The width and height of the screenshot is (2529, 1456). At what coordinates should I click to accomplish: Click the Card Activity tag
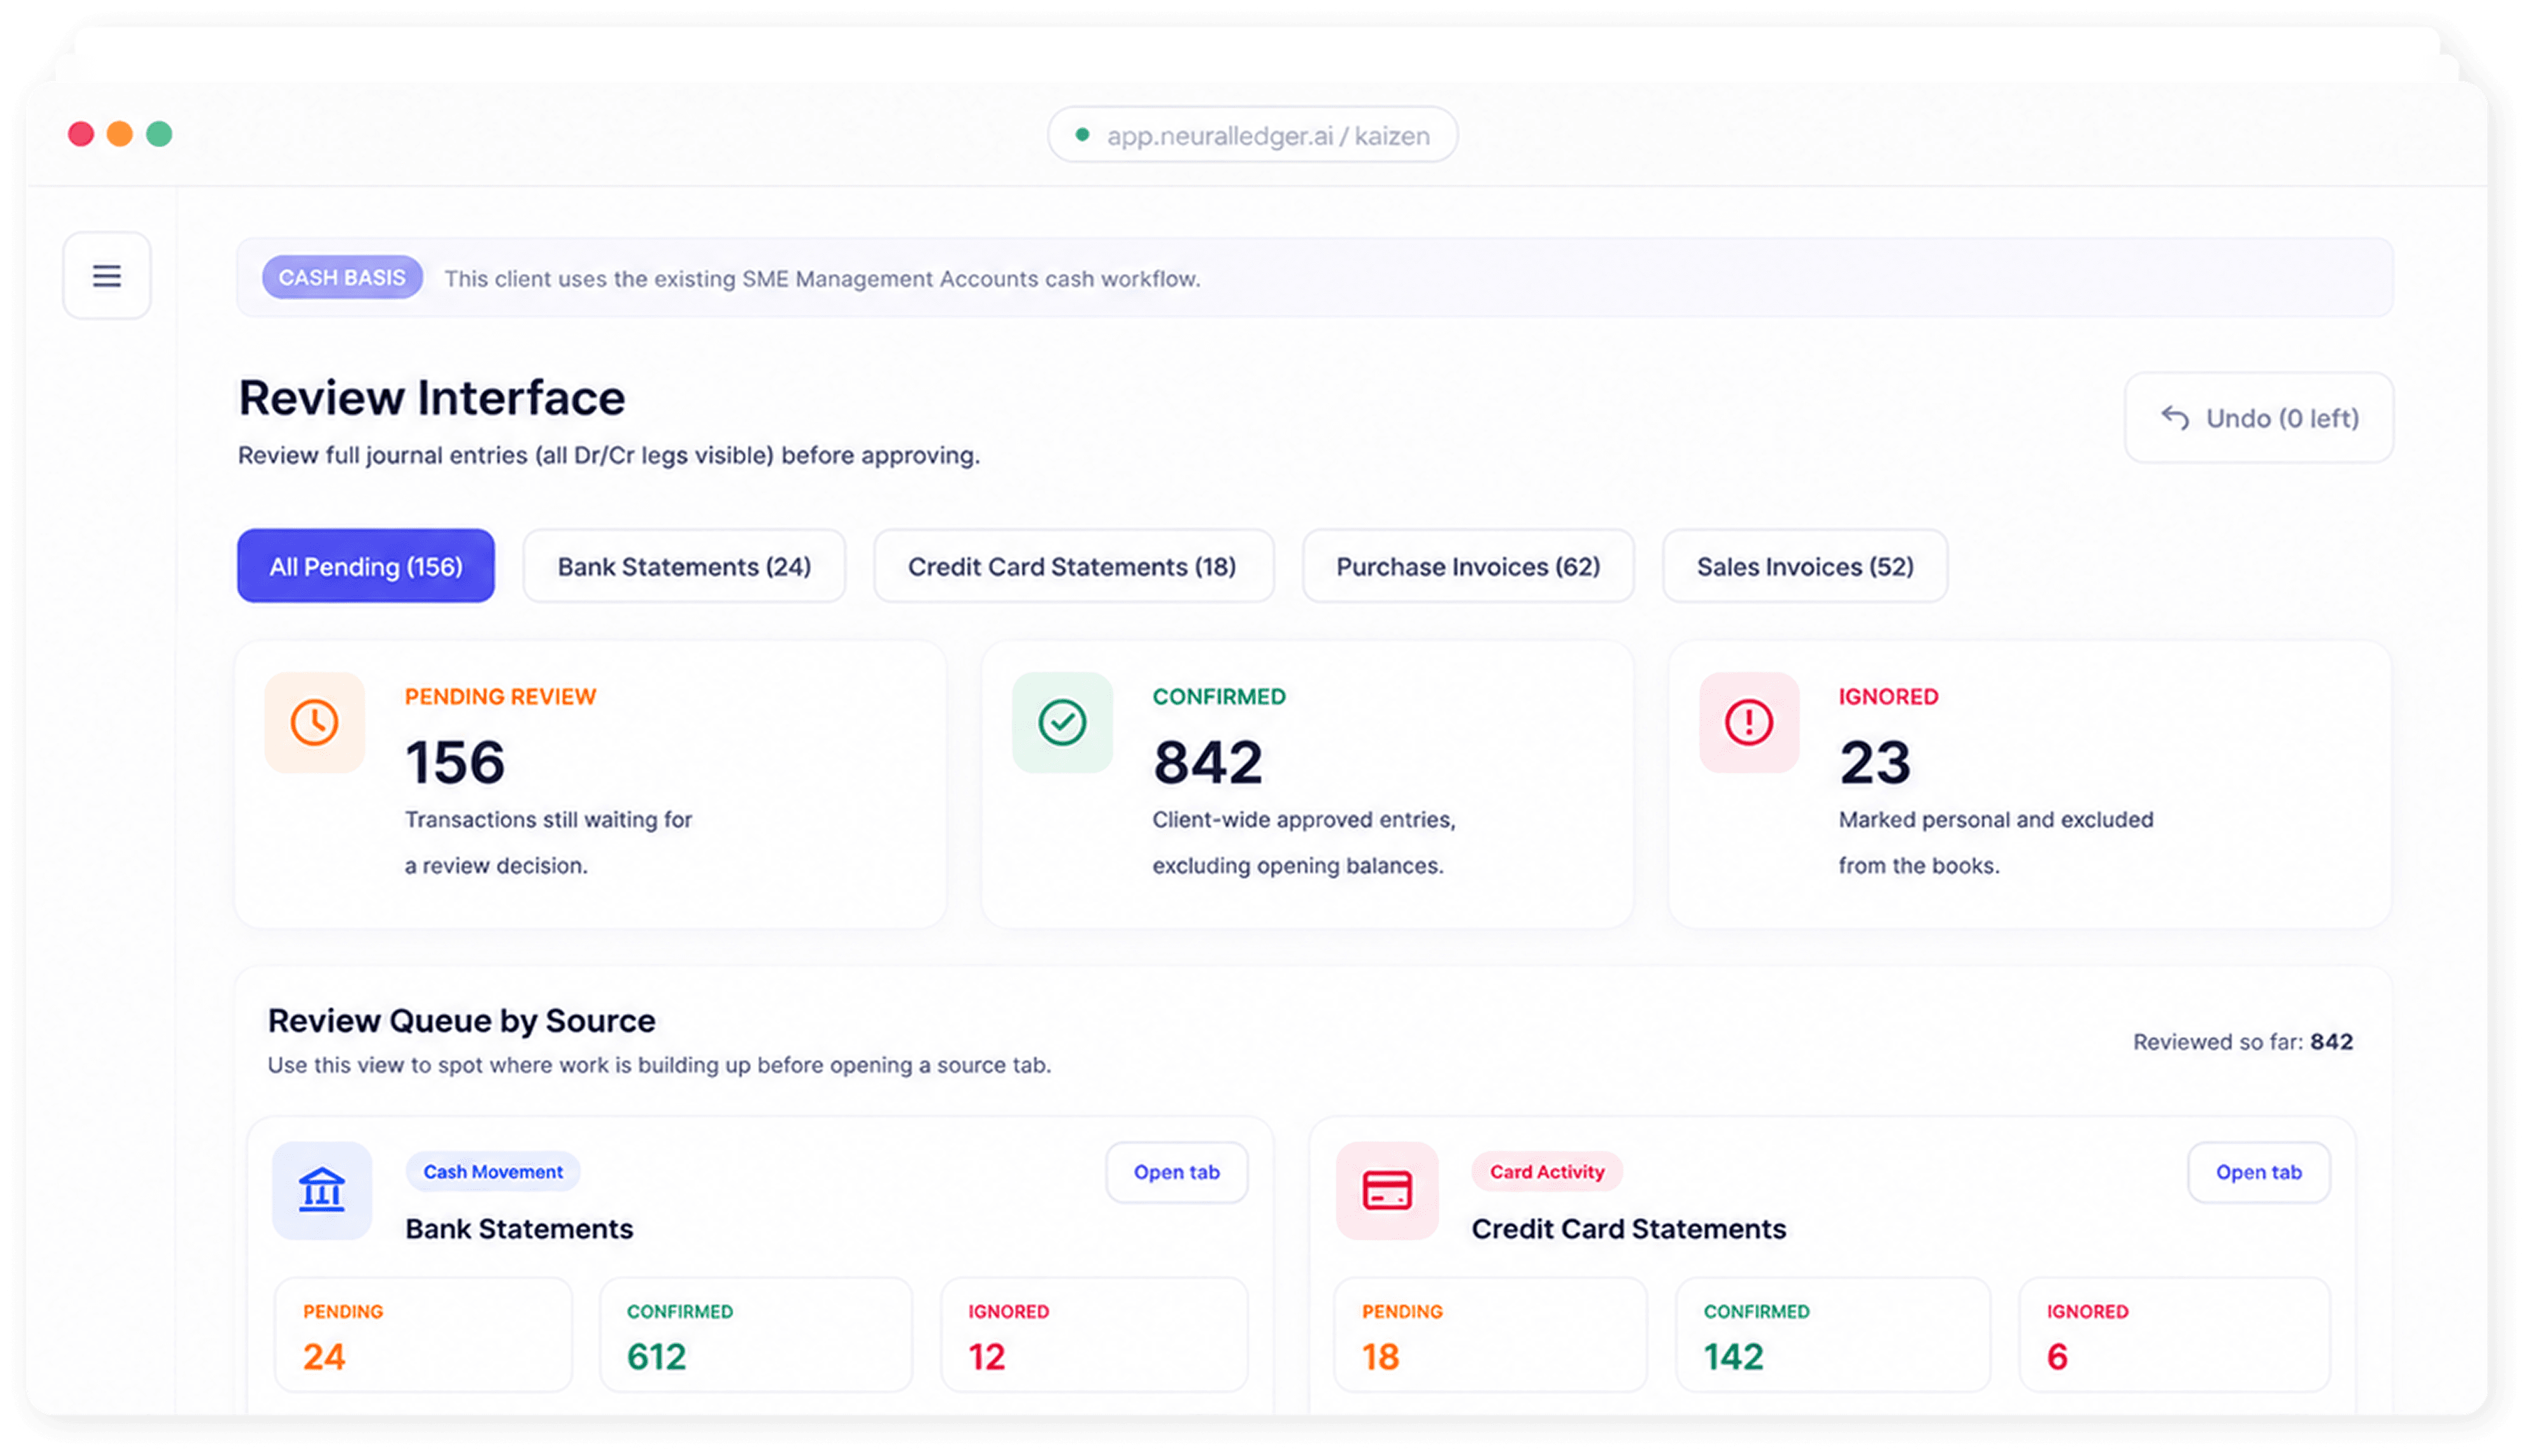click(x=1547, y=1172)
